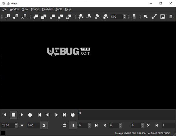Image resolution: width=176 pixels, height=136 pixels.
Task: Click the timeline frame slider
Action: [126, 115]
